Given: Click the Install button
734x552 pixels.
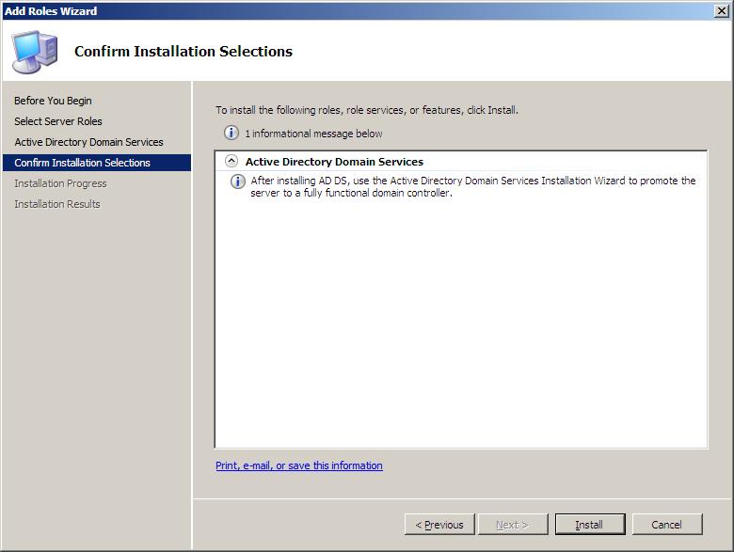Looking at the screenshot, I should (590, 525).
